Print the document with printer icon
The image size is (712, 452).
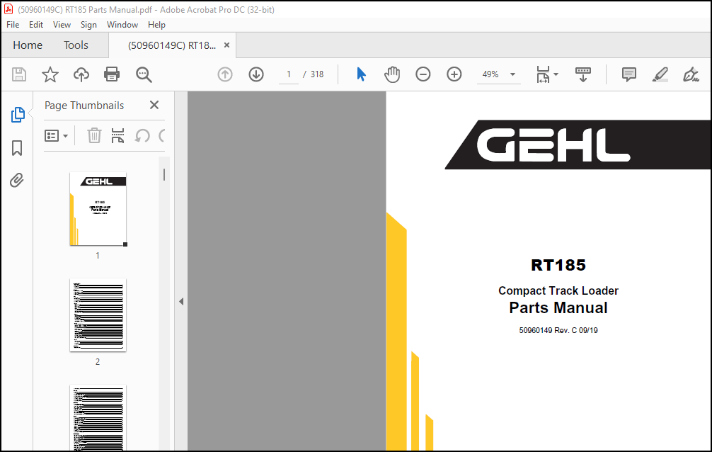[112, 74]
